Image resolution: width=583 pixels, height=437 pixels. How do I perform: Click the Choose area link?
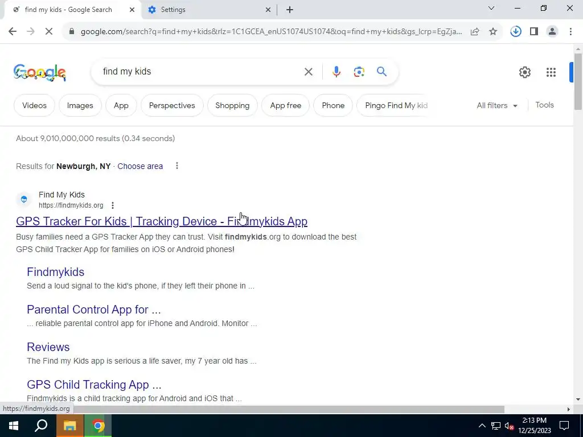[x=140, y=166]
